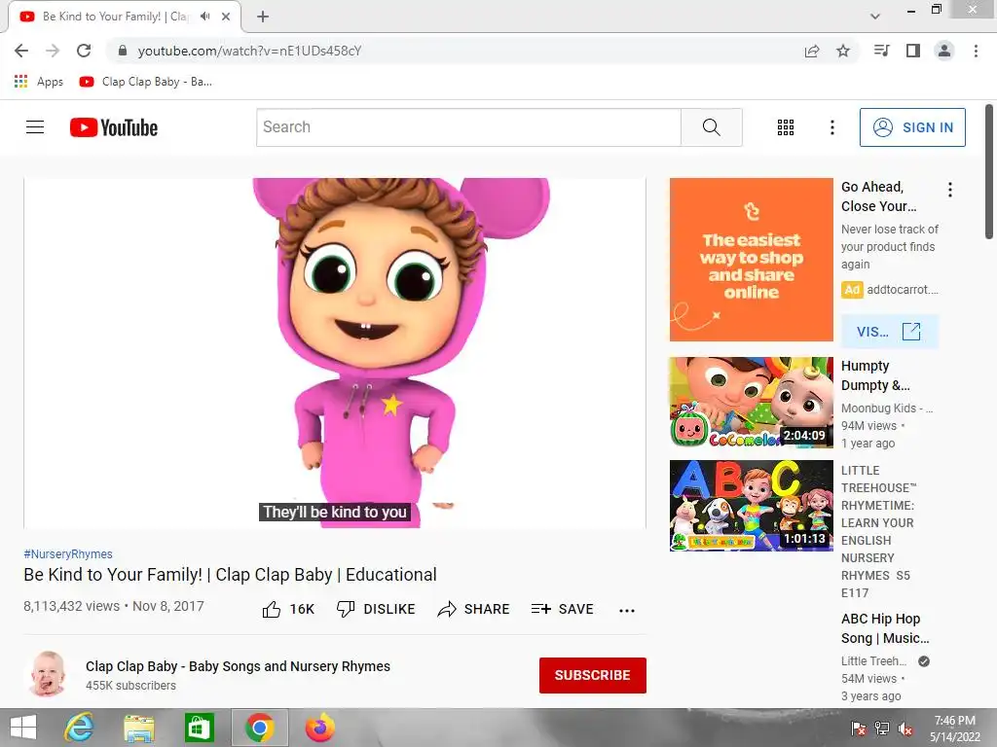The width and height of the screenshot is (997, 747).
Task: Open the YouTube hamburger guide menu
Action: [35, 127]
